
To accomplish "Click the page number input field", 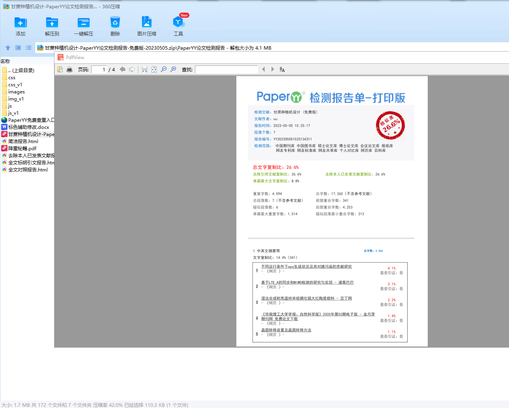I will (x=99, y=69).
